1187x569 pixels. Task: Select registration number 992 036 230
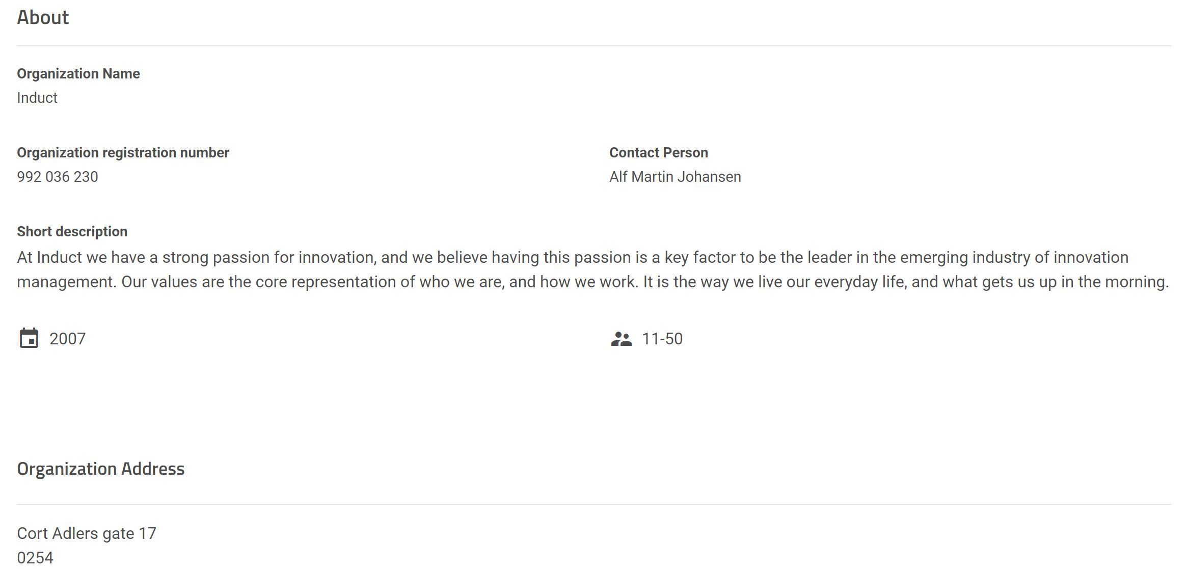pyautogui.click(x=58, y=177)
